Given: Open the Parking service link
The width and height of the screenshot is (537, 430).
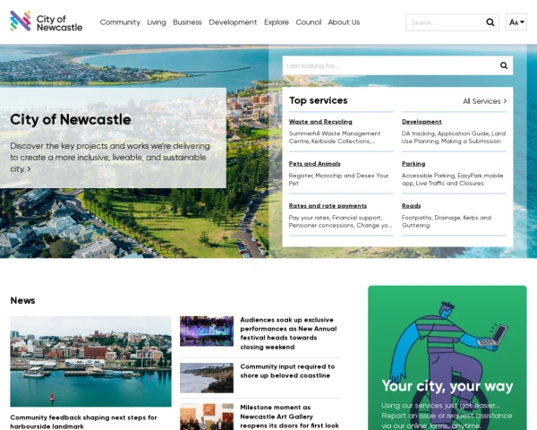Looking at the screenshot, I should 413,164.
